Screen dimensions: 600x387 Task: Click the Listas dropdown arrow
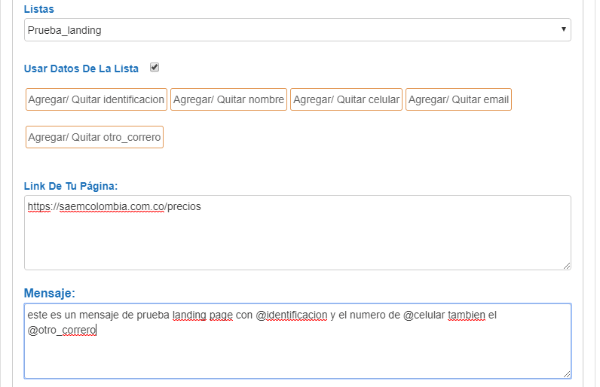coord(563,29)
